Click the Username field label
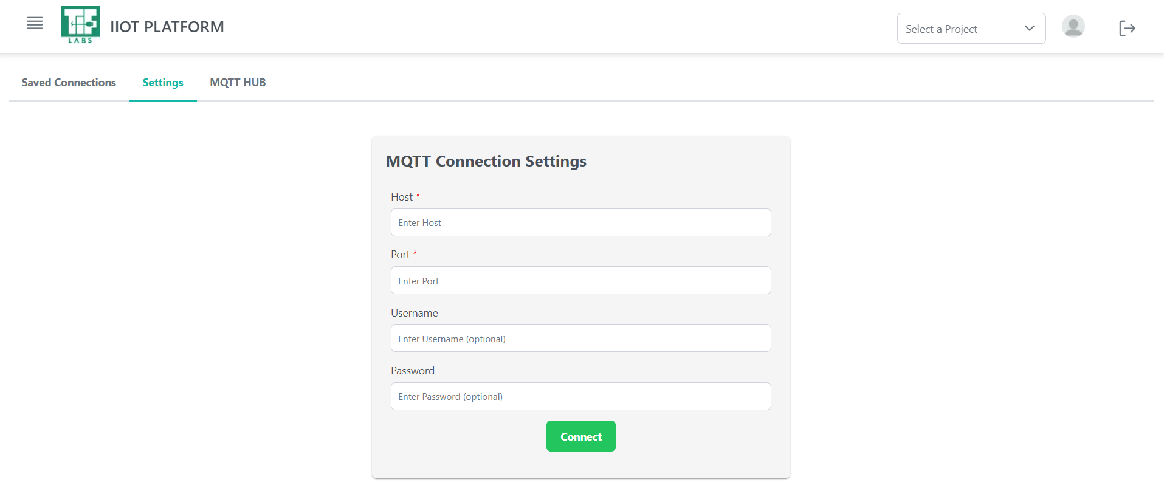This screenshot has height=499, width=1164. click(x=415, y=313)
